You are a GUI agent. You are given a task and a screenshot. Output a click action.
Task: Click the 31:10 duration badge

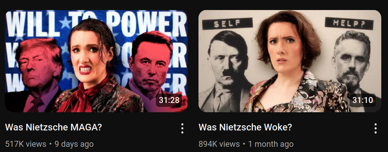(x=363, y=100)
